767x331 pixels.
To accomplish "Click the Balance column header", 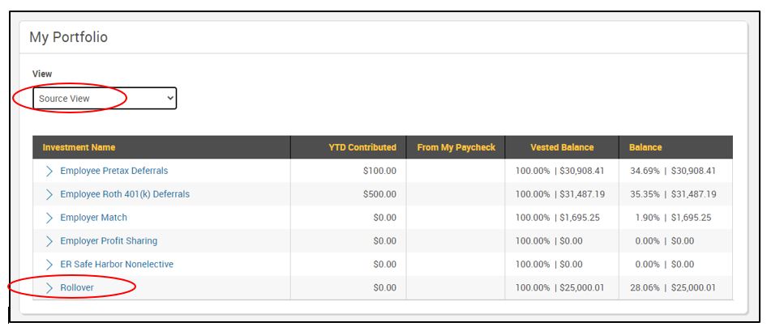I will (x=645, y=147).
